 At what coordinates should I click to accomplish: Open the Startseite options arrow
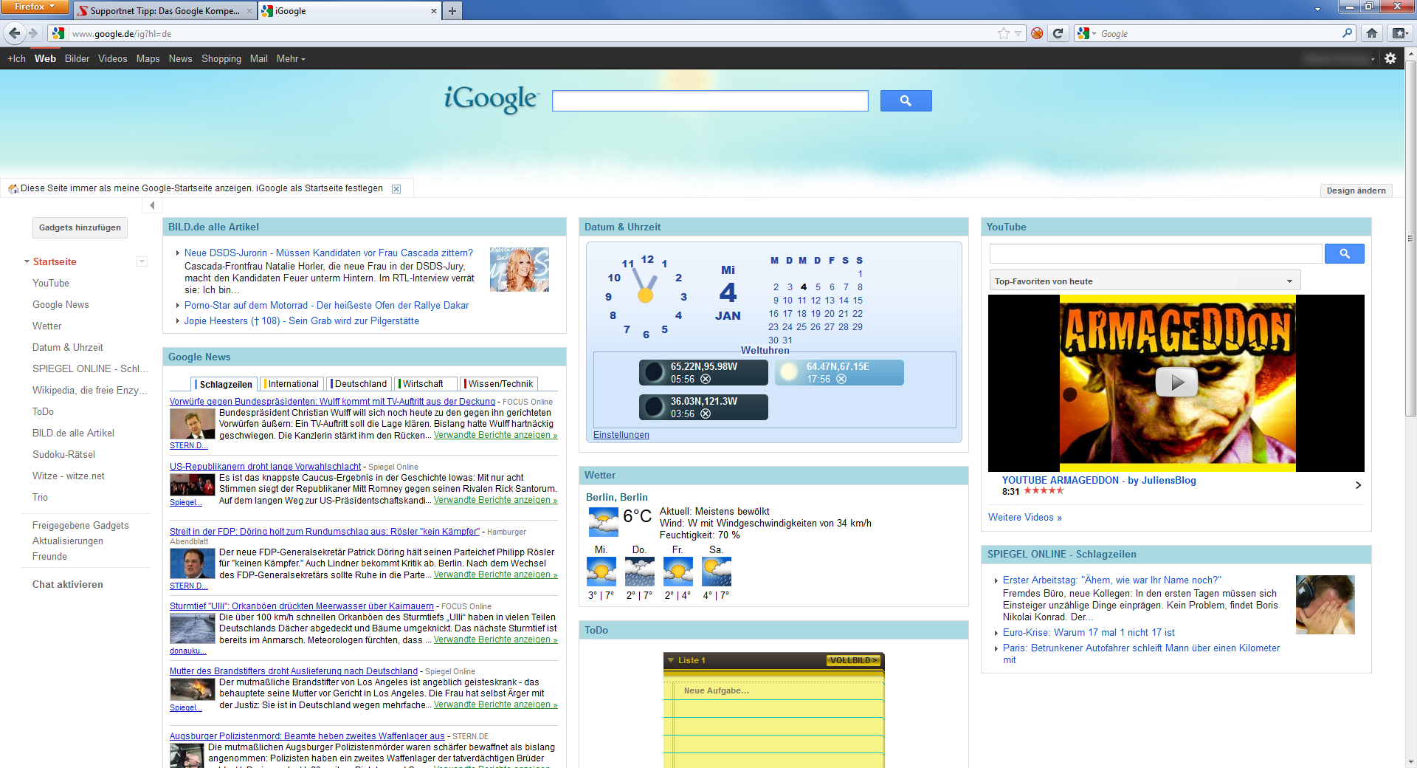[x=140, y=261]
